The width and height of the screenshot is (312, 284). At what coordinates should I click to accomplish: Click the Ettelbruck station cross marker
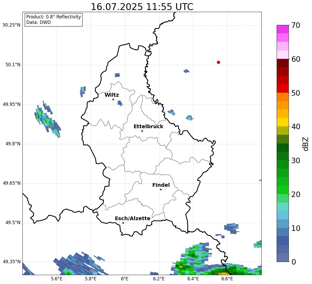[x=142, y=131]
